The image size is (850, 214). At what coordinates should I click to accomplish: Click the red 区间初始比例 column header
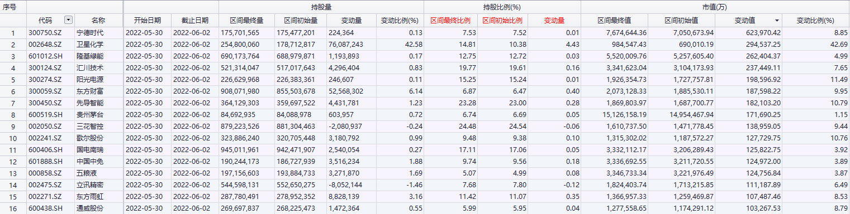point(503,21)
